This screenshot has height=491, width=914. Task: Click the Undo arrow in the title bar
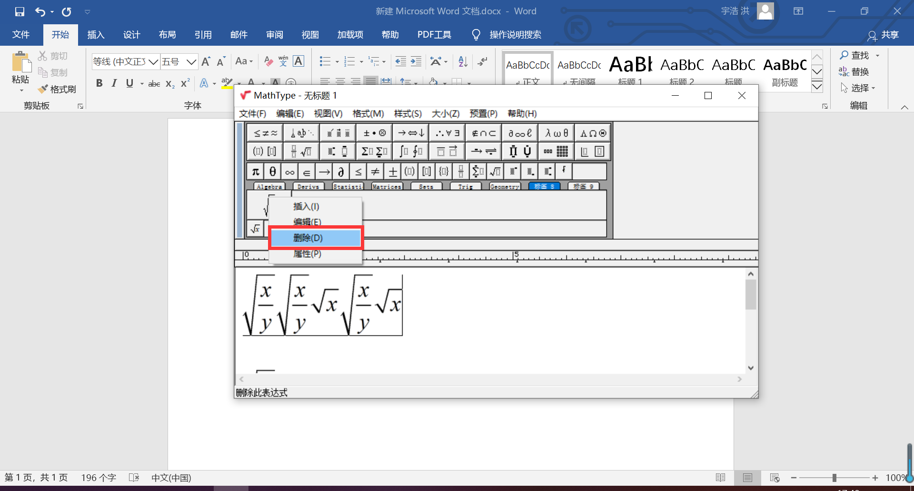pyautogui.click(x=40, y=11)
